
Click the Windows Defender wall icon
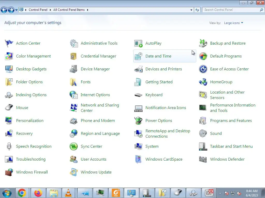203,159
